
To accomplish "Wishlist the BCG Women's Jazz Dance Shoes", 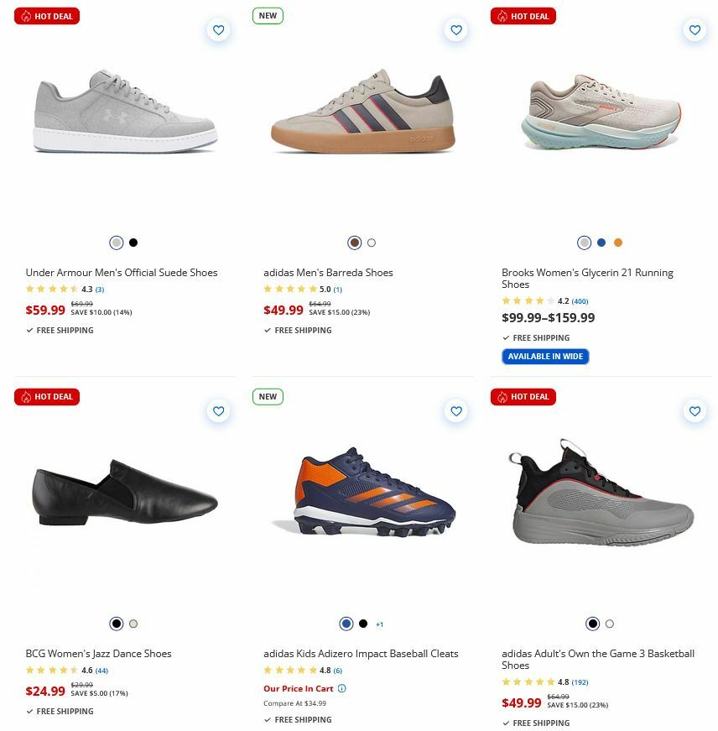I will [x=218, y=411].
